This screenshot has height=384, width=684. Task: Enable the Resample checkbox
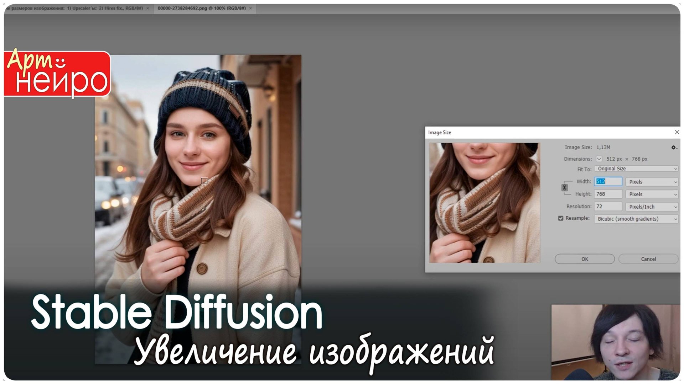pos(561,219)
